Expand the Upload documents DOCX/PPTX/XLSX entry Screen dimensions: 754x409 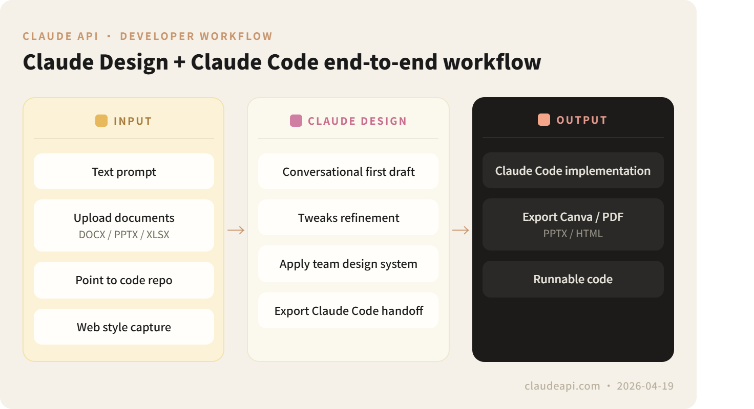[x=123, y=225]
